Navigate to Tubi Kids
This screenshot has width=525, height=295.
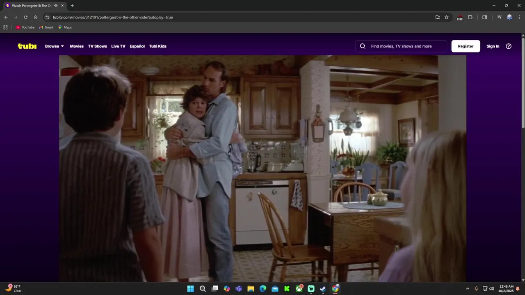coord(157,46)
